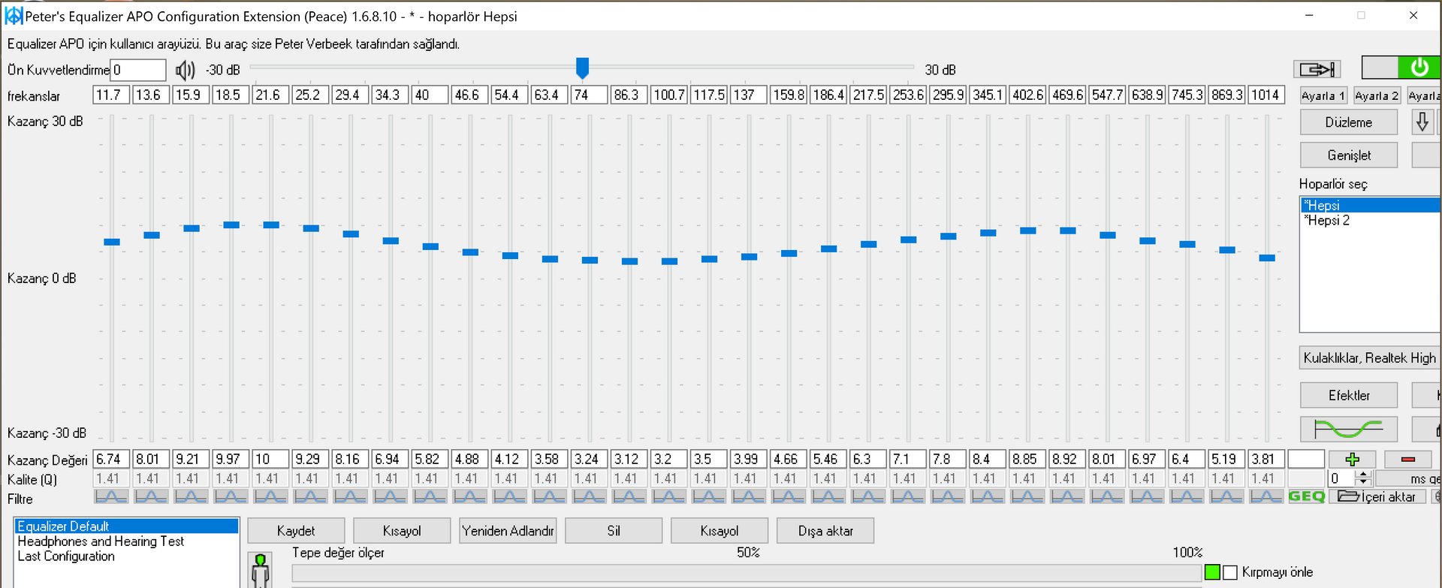This screenshot has height=588, width=1442.
Task: Click the Düzleme button
Action: pyautogui.click(x=1349, y=122)
